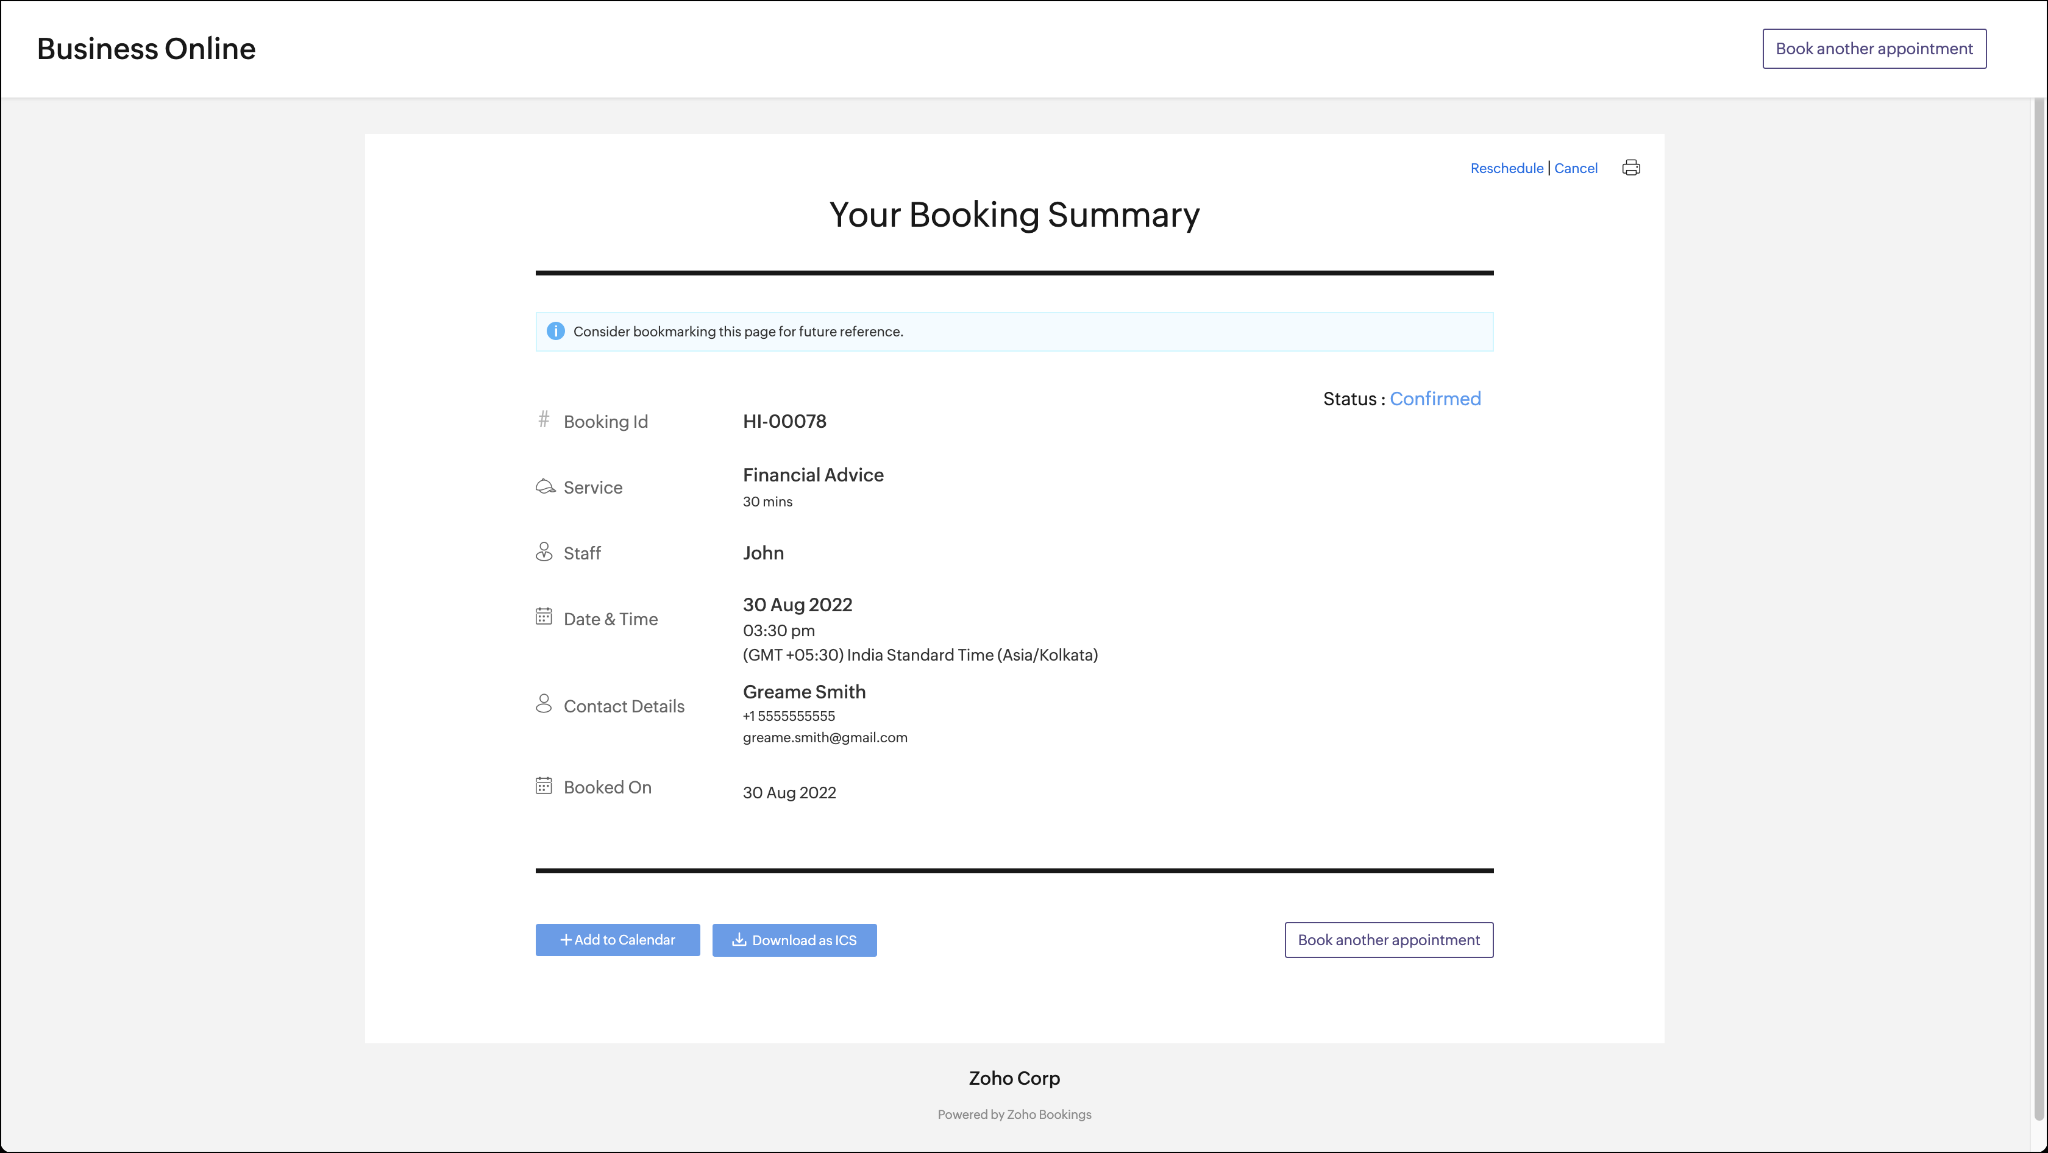Screen dimensions: 2048x1153
Task: Click the Confirmed status text
Action: 1435,399
